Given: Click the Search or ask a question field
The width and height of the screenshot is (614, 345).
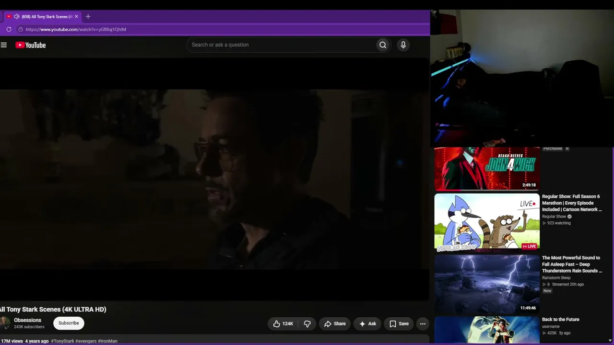Looking at the screenshot, I should (282, 45).
